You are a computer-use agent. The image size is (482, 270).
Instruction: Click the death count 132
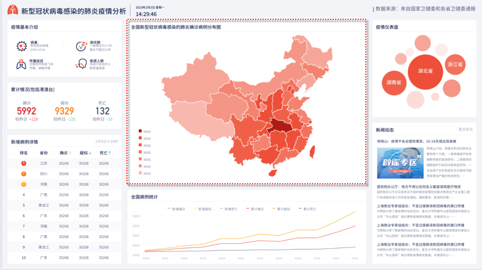coord(103,111)
